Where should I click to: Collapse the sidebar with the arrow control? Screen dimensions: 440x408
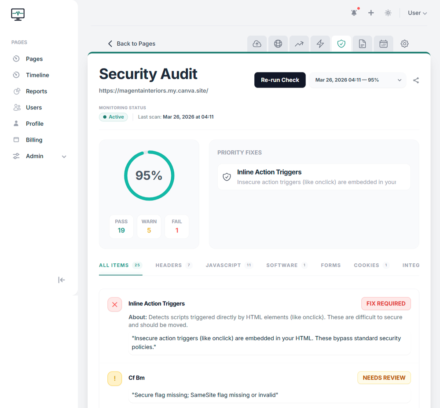click(62, 280)
